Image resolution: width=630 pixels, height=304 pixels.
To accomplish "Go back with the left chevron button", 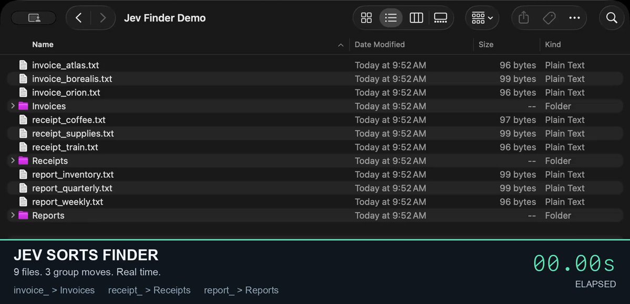I will tap(79, 18).
